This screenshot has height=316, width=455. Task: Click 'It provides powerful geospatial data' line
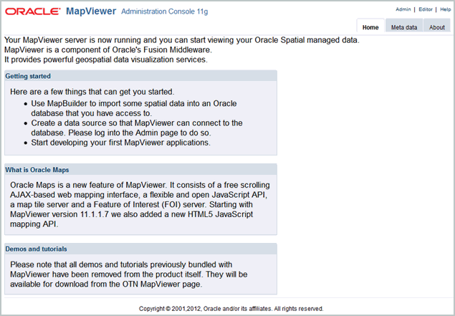pos(106,59)
